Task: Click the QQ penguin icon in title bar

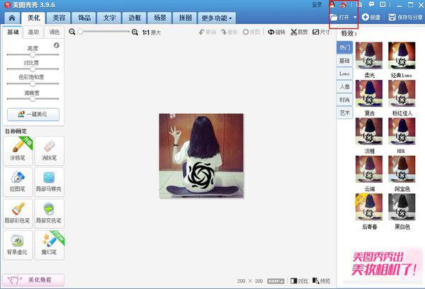Action: (x=333, y=5)
